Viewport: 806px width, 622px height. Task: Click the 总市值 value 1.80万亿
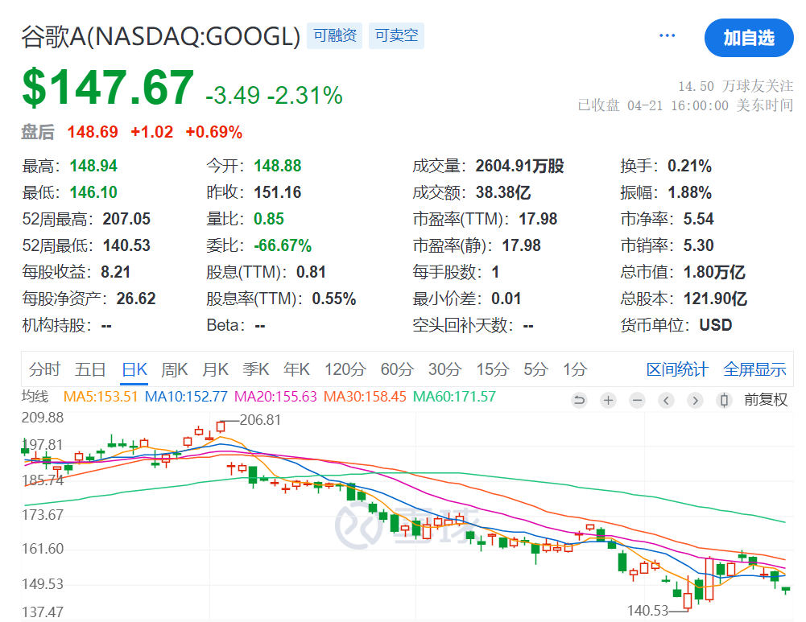tap(714, 272)
